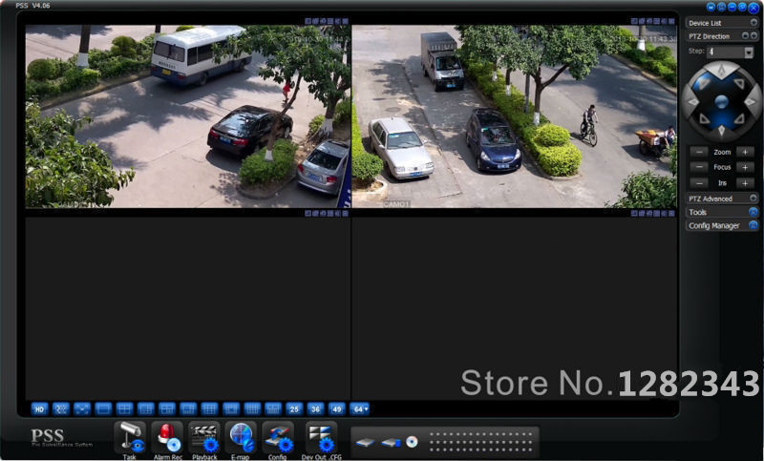The height and width of the screenshot is (461, 764).
Task: Open the Alarm Rec siren icon
Action: click(x=167, y=436)
